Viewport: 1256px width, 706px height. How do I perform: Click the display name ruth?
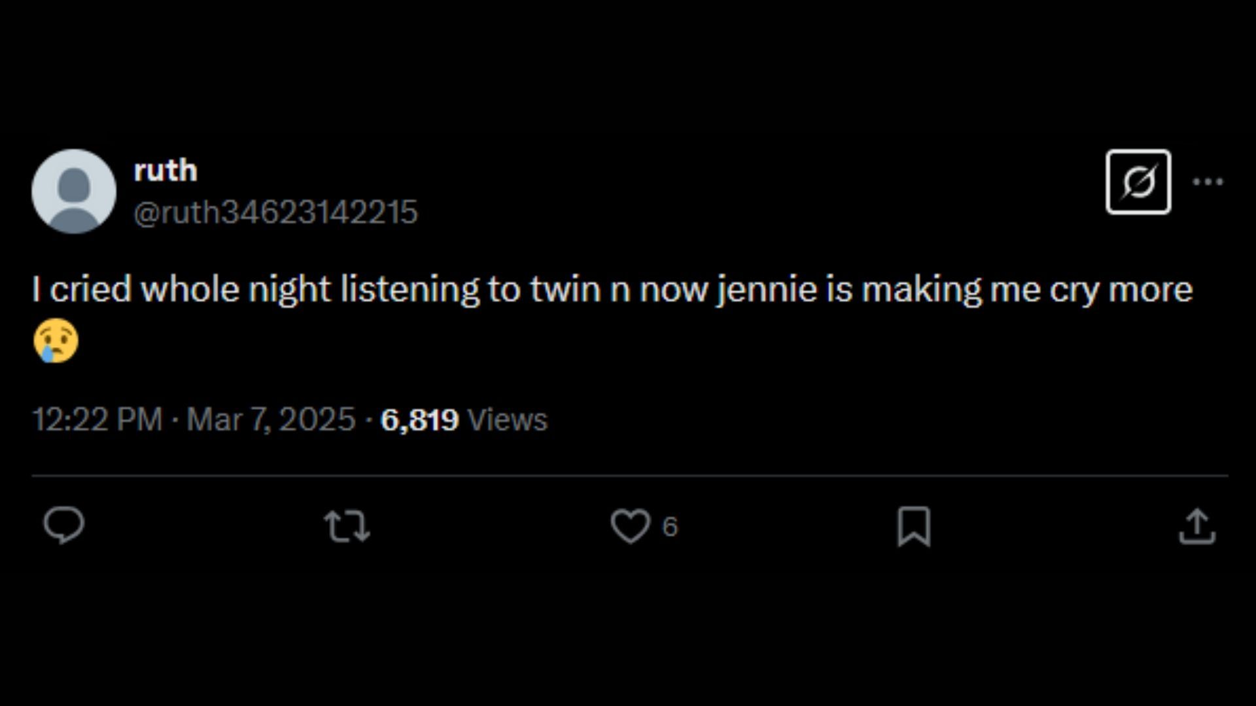[x=166, y=171]
